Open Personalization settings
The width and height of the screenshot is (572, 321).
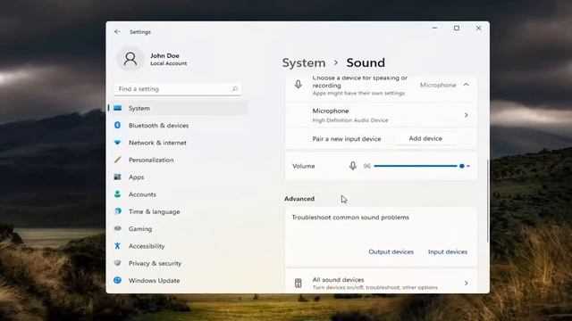click(151, 160)
